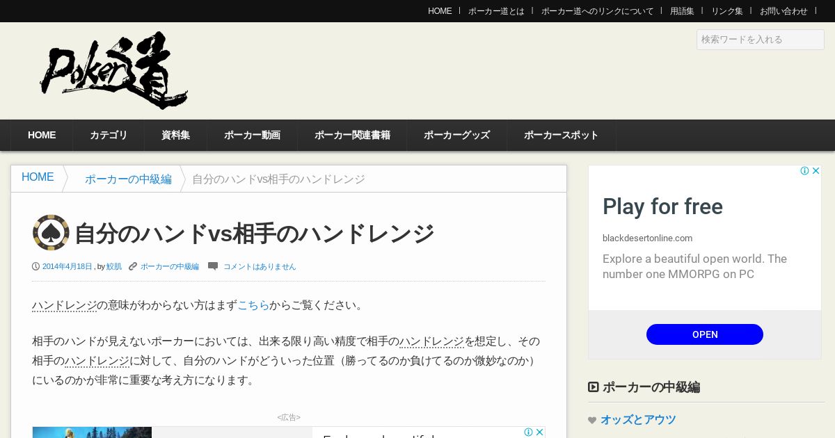Close the bottom banner ad
Screen dimensions: 835x438
pyautogui.click(x=539, y=432)
